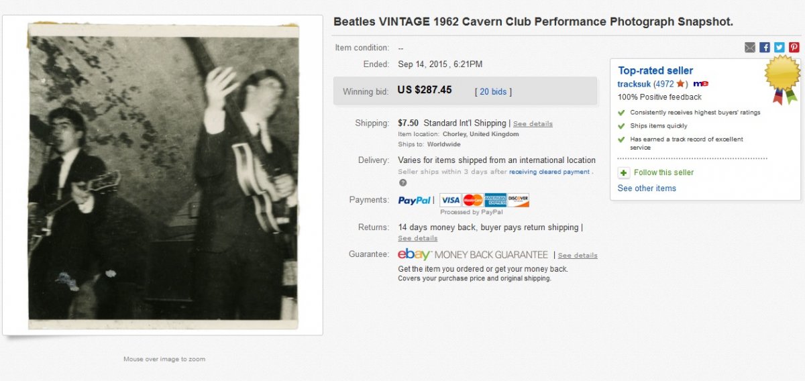Click the delivery help question mark icon
The height and width of the screenshot is (381, 805).
coord(402,182)
